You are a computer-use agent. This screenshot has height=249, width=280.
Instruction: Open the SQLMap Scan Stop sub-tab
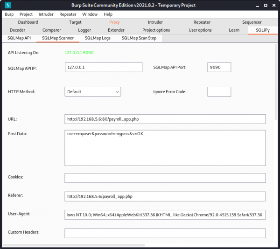point(139,38)
